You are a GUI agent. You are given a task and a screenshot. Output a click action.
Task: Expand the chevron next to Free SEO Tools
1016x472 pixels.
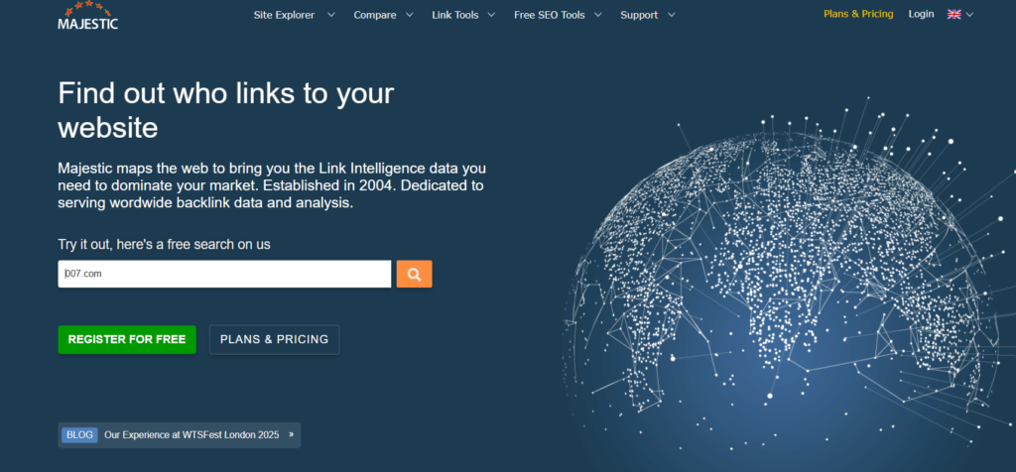pos(597,15)
